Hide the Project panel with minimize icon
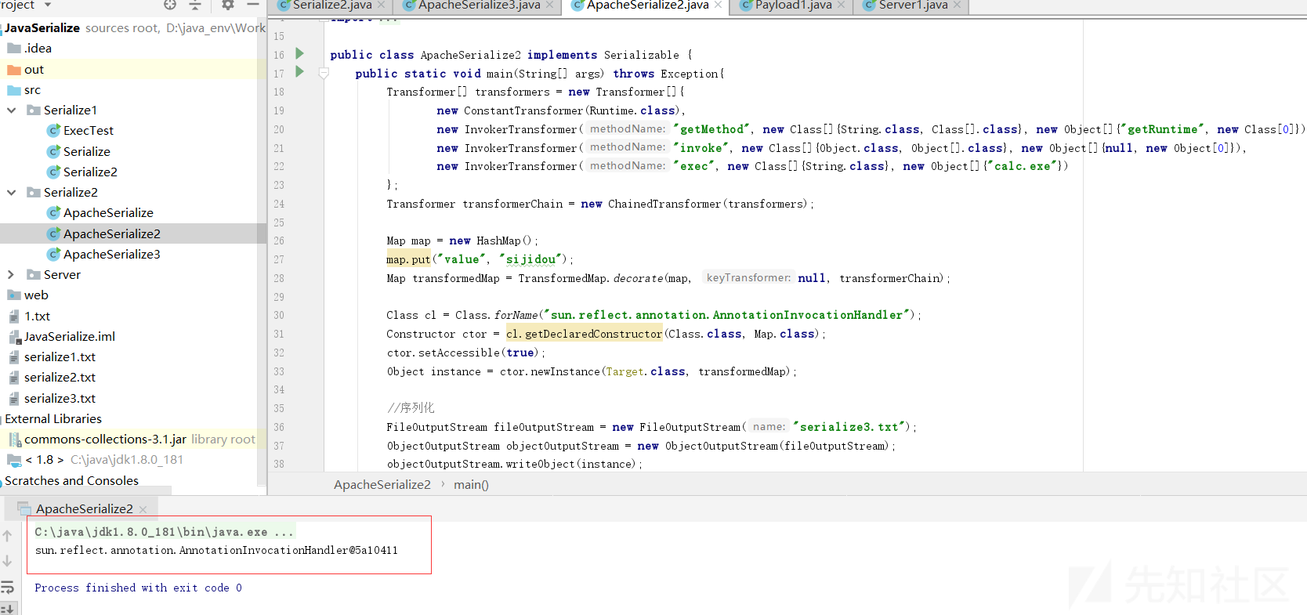This screenshot has width=1307, height=615. (x=252, y=5)
